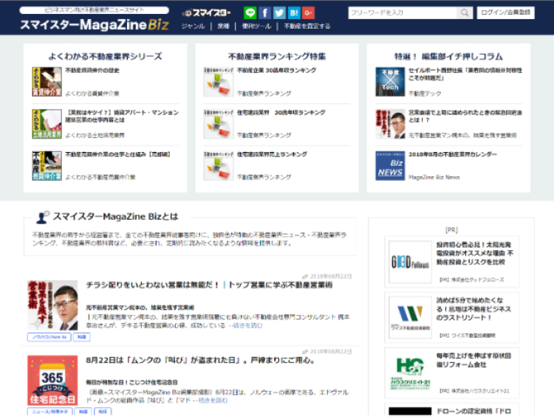The image size is (554, 419).
Task: Click the フリーワード search input field
Action: [x=403, y=13]
